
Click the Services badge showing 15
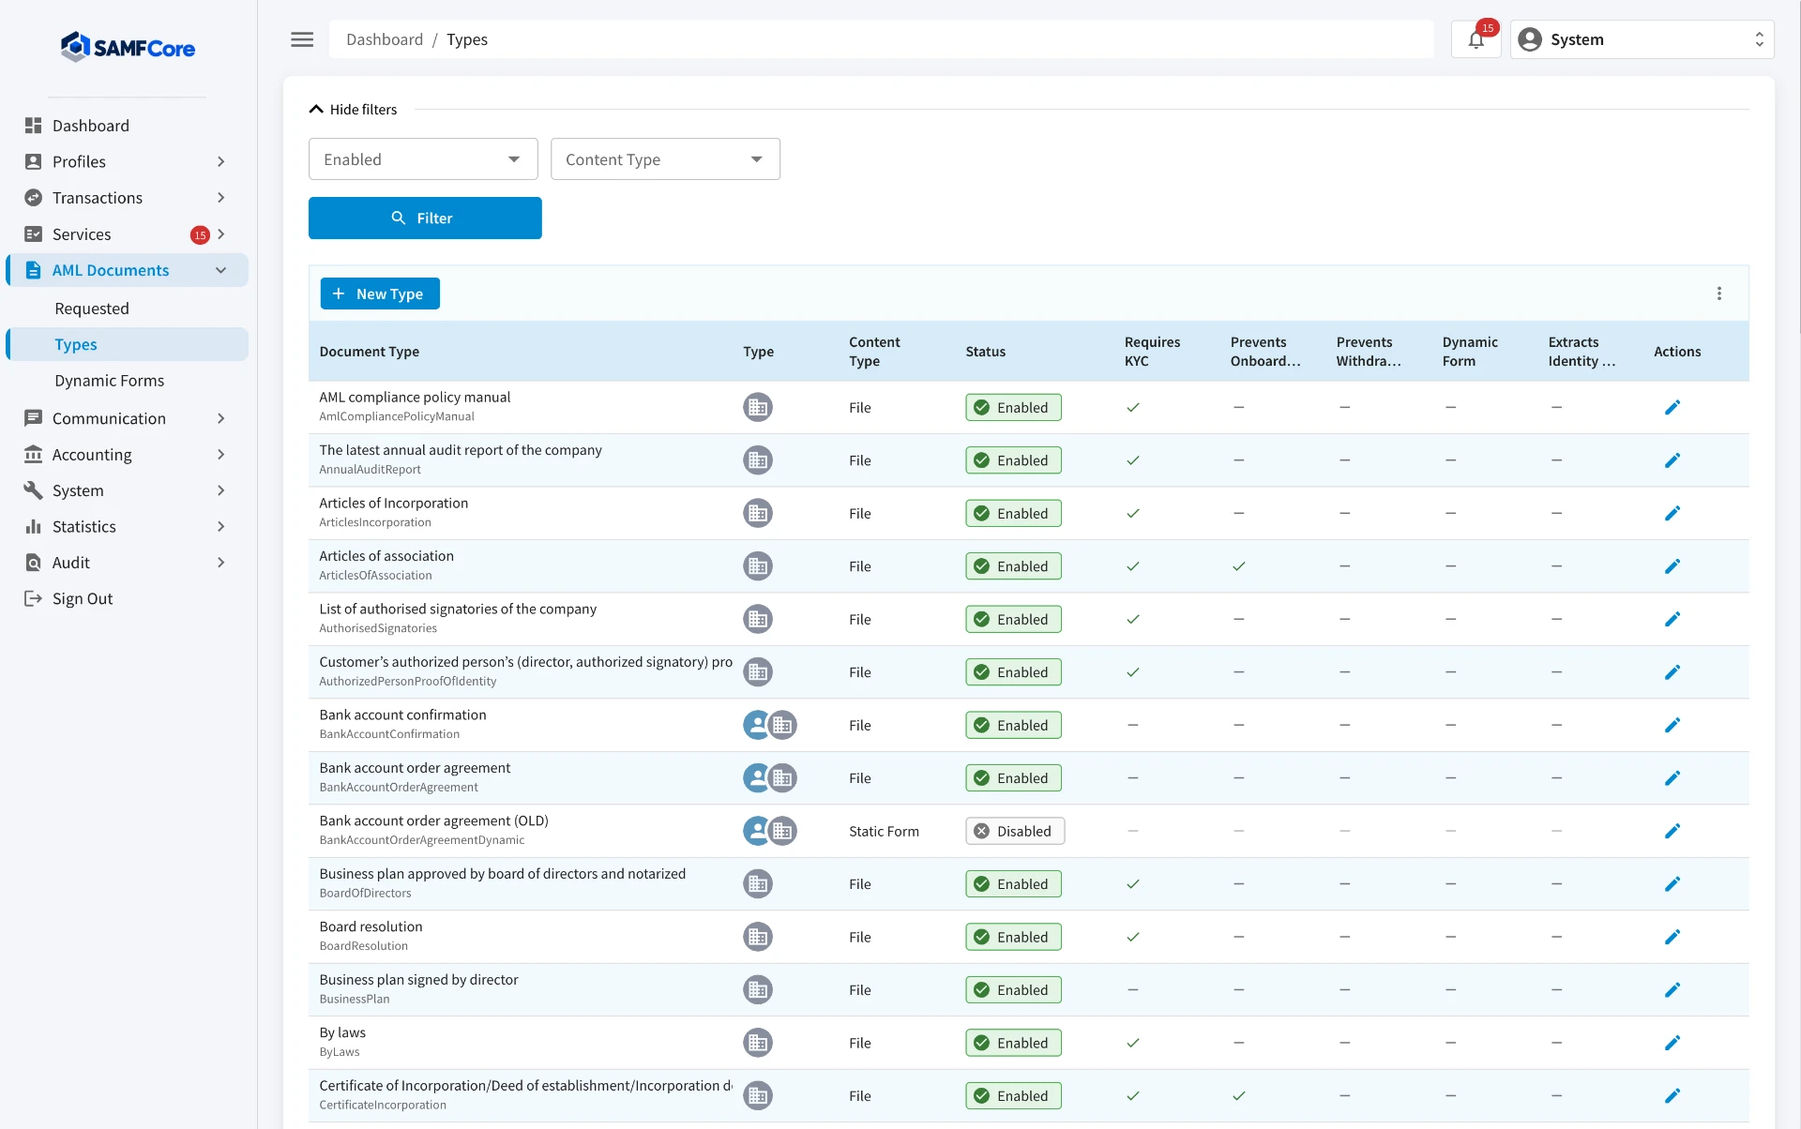pos(200,235)
